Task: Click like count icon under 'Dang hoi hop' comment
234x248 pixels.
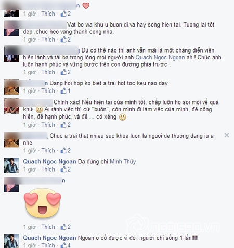Action: point(63,91)
